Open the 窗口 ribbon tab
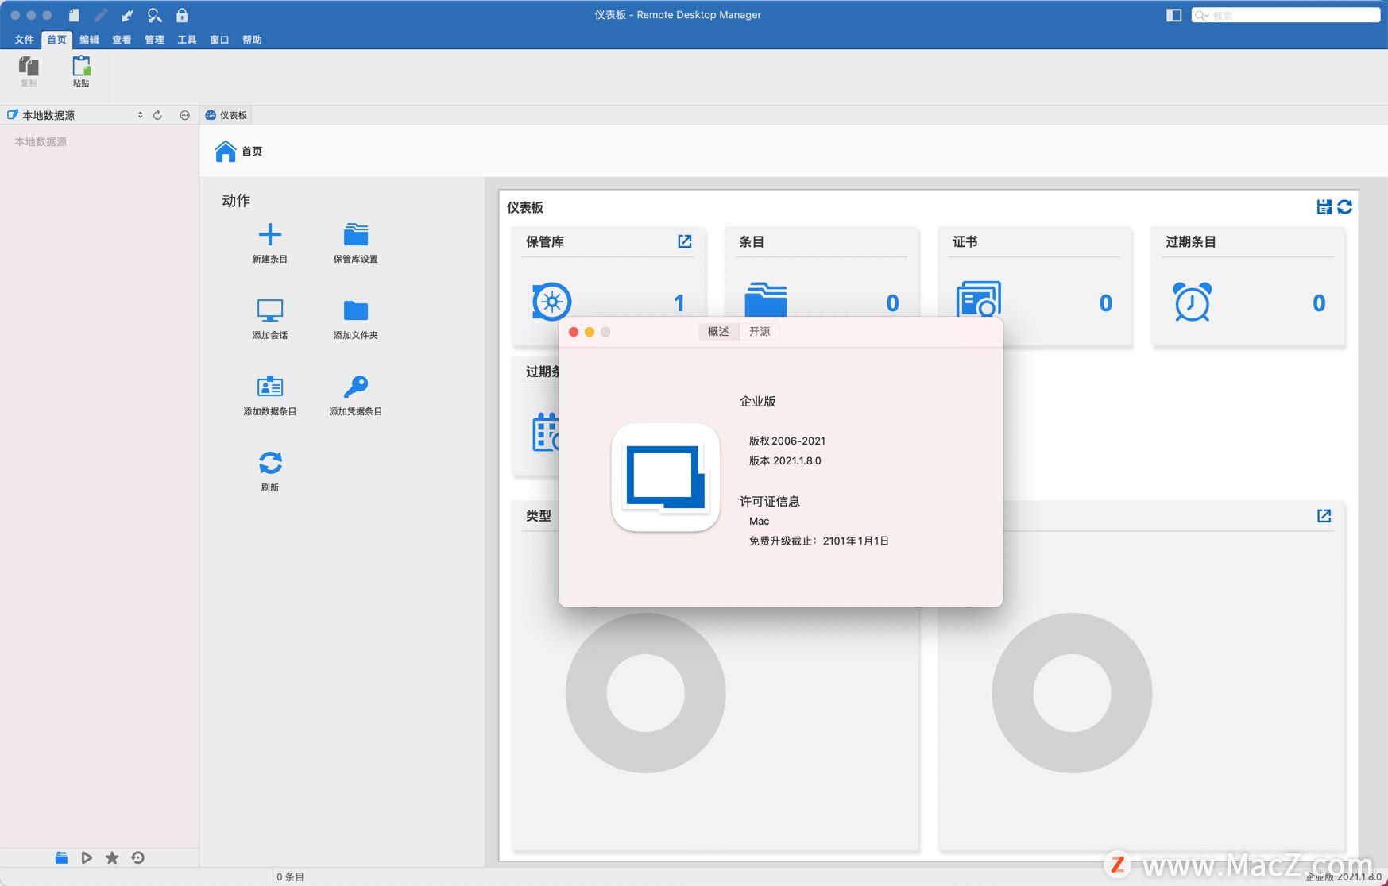 (x=219, y=40)
